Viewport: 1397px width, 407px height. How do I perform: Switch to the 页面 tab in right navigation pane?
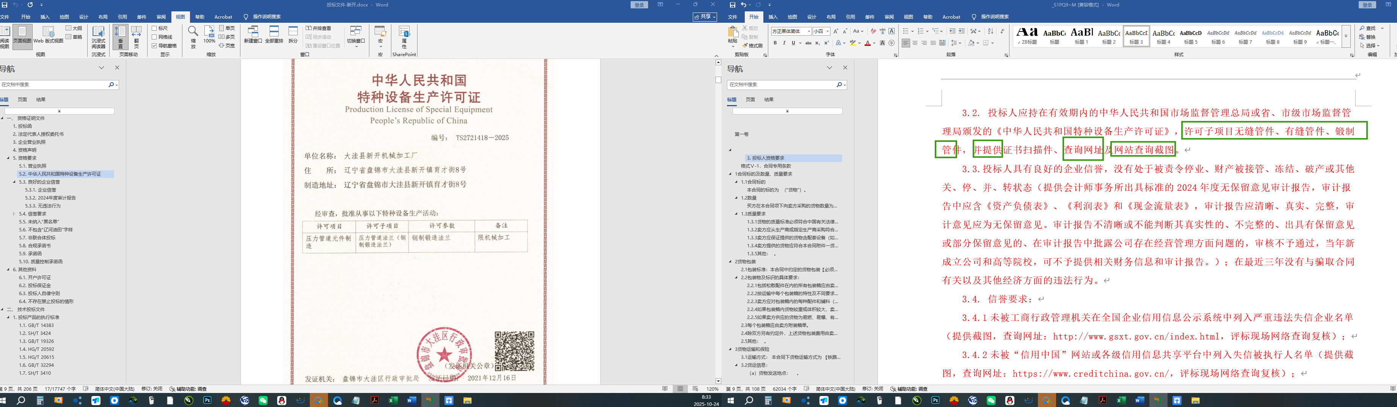(x=750, y=100)
